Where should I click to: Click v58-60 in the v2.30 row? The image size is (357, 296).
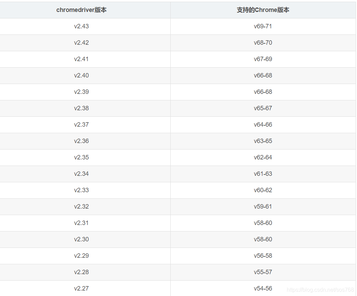tap(263, 240)
